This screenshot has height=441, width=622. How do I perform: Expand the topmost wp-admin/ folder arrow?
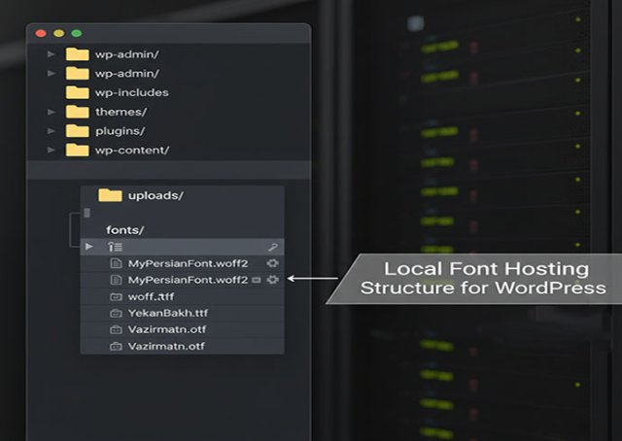[52, 54]
